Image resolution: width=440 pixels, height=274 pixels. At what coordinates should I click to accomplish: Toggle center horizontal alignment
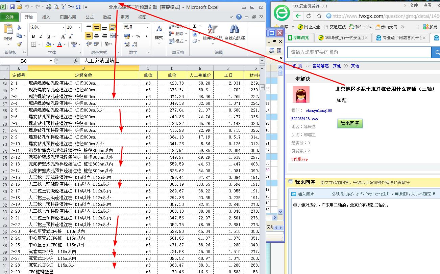(x=97, y=35)
